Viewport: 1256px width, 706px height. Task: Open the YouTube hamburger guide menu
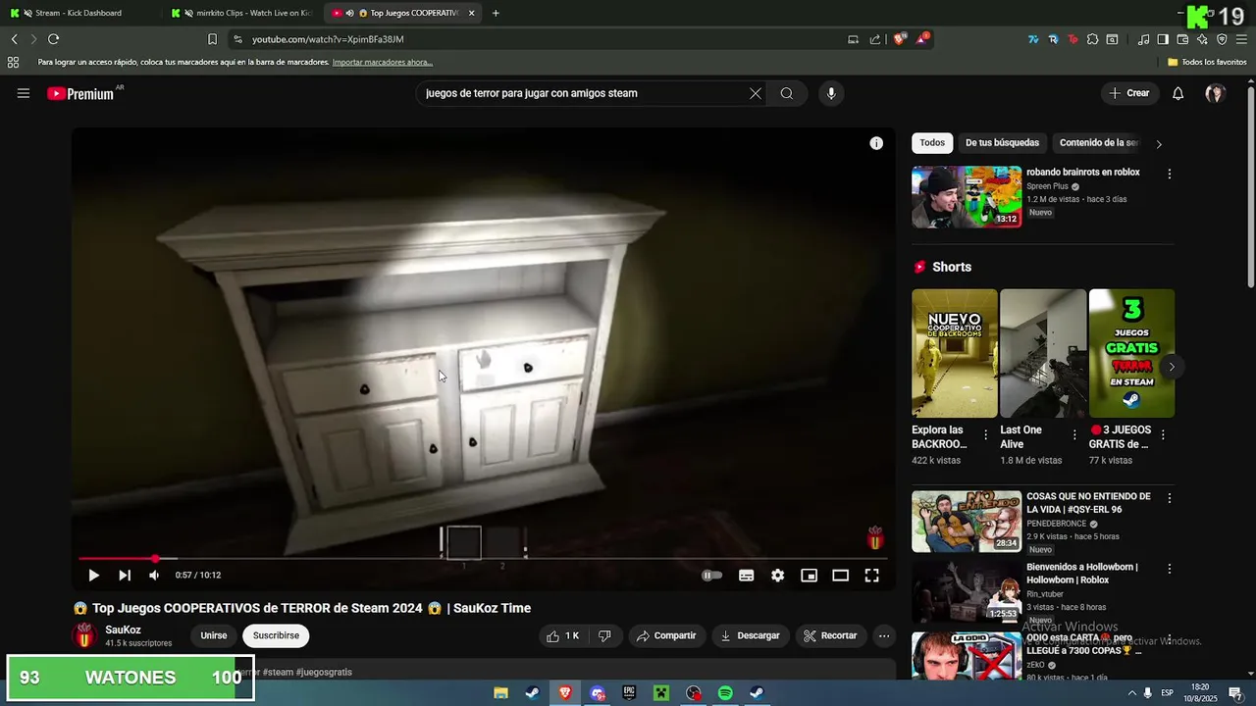coord(24,93)
